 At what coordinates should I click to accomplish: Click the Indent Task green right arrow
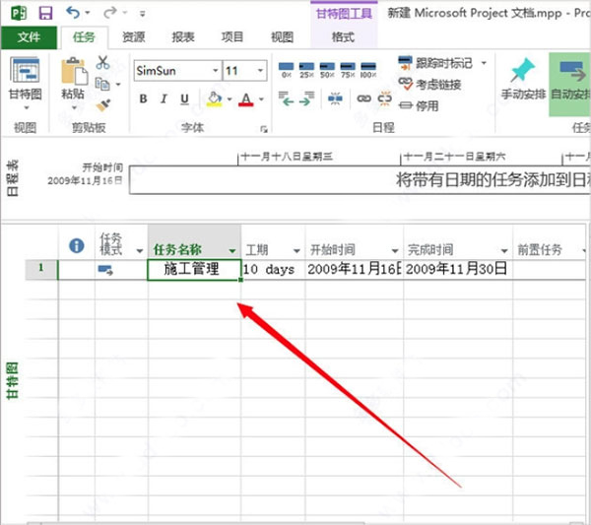tap(307, 98)
